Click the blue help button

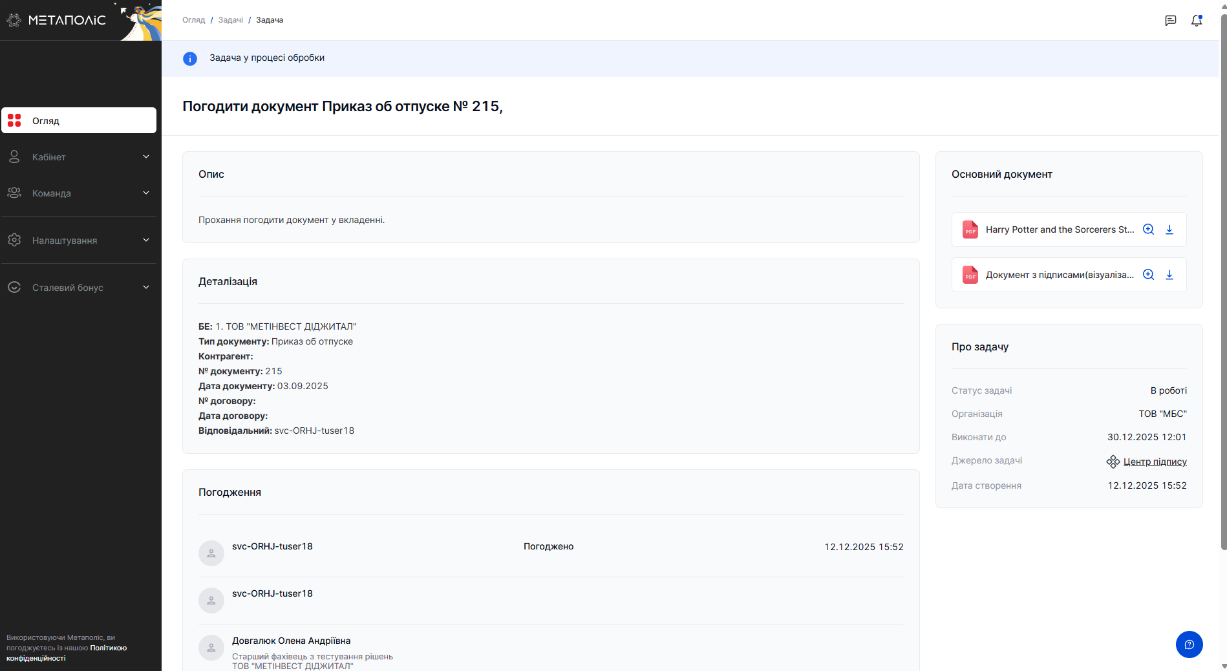1189,644
